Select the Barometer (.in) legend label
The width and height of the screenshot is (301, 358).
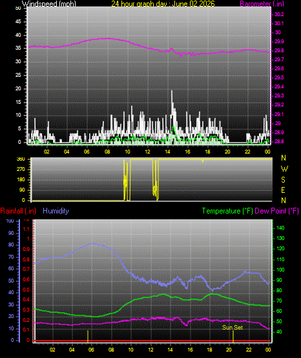tap(262, 3)
